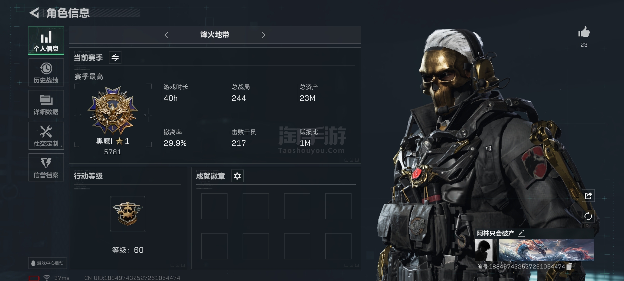
Task: Switch to next mode with right chevron
Action: point(263,35)
